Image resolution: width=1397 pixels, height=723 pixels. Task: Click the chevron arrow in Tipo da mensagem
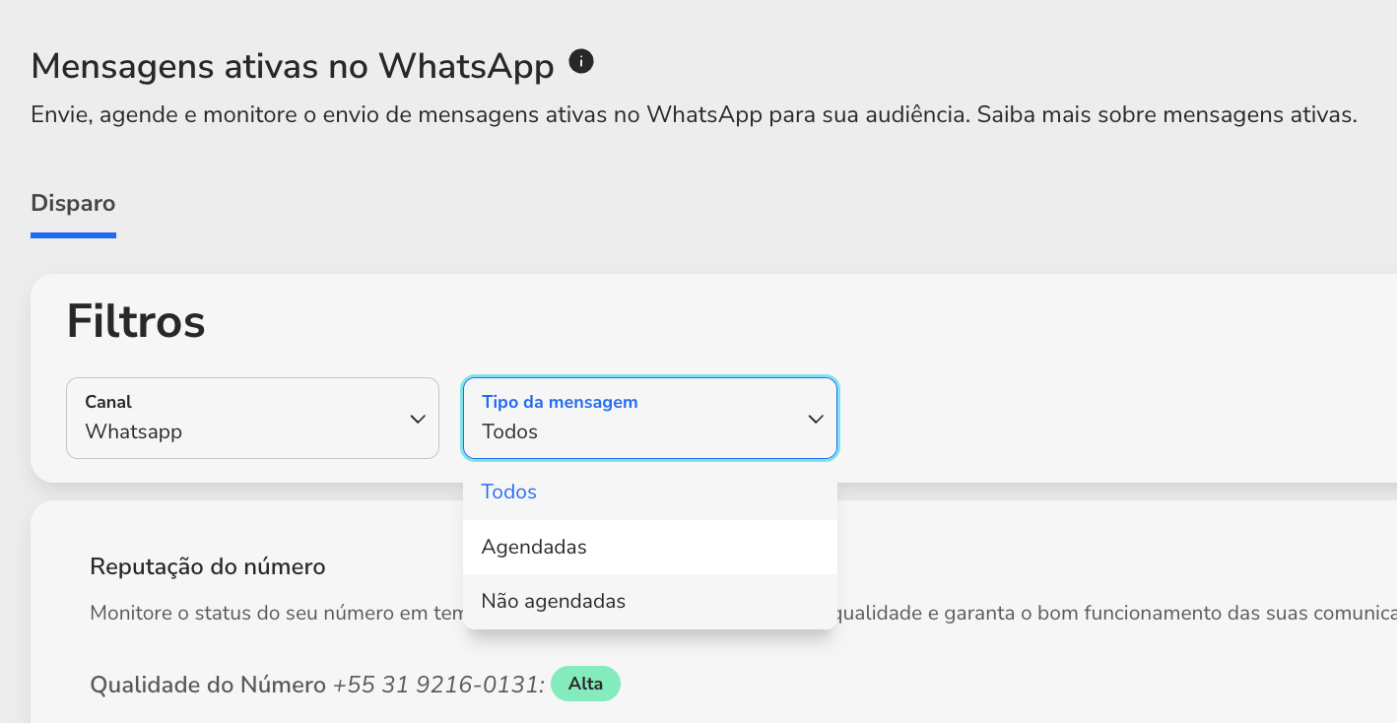click(x=816, y=419)
